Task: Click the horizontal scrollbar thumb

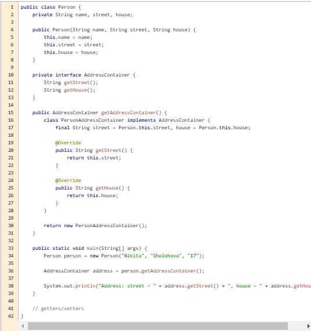Action: click(x=158, y=326)
